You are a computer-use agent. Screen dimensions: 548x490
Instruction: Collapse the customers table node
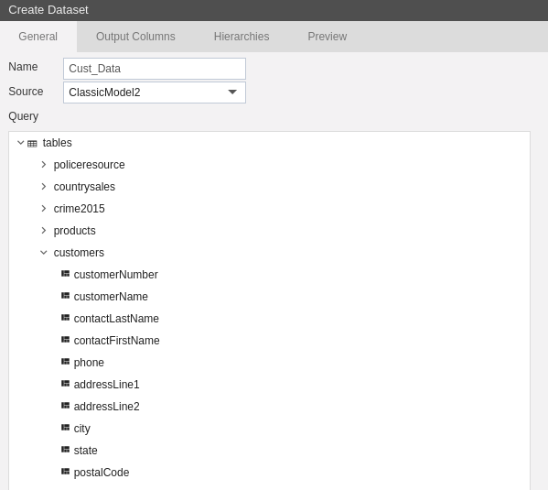pos(44,253)
